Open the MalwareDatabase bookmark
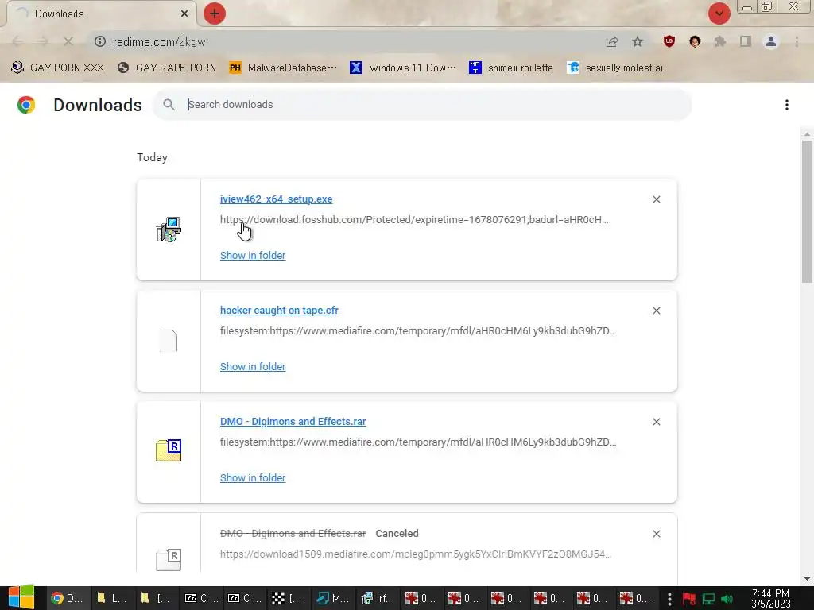Screen dimensions: 814x610 (x=283, y=68)
